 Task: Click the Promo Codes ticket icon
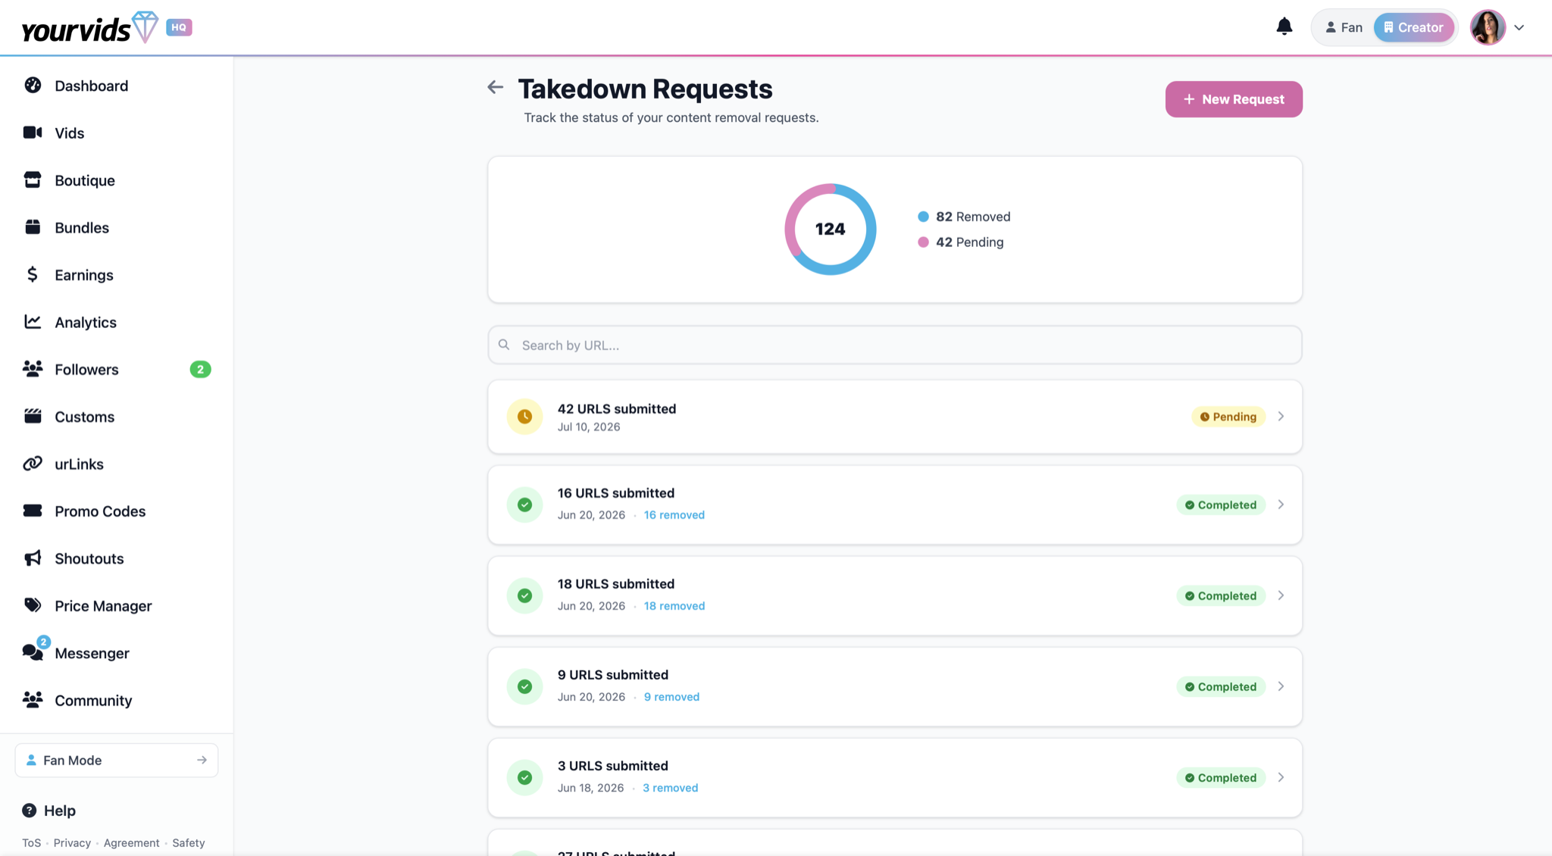point(33,511)
